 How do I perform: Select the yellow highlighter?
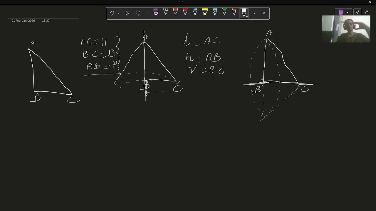205,12
